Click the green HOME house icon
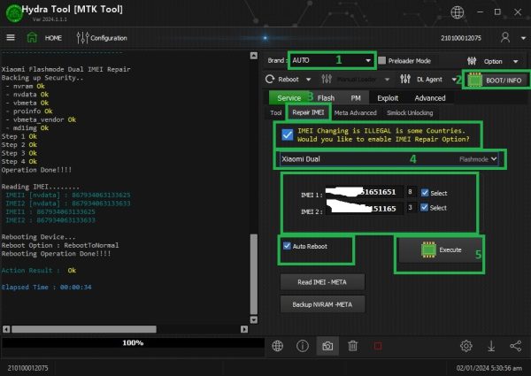Viewport: 531px width, 376px height. point(32,37)
